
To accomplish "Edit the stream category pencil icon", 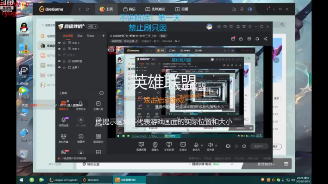I will [x=137, y=41].
